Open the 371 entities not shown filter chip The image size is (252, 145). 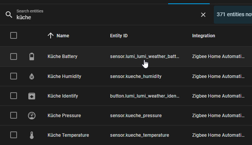coord(233,15)
